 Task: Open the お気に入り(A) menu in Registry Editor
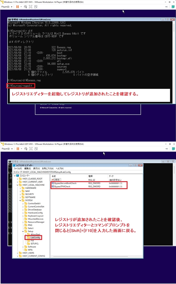pos(48,169)
